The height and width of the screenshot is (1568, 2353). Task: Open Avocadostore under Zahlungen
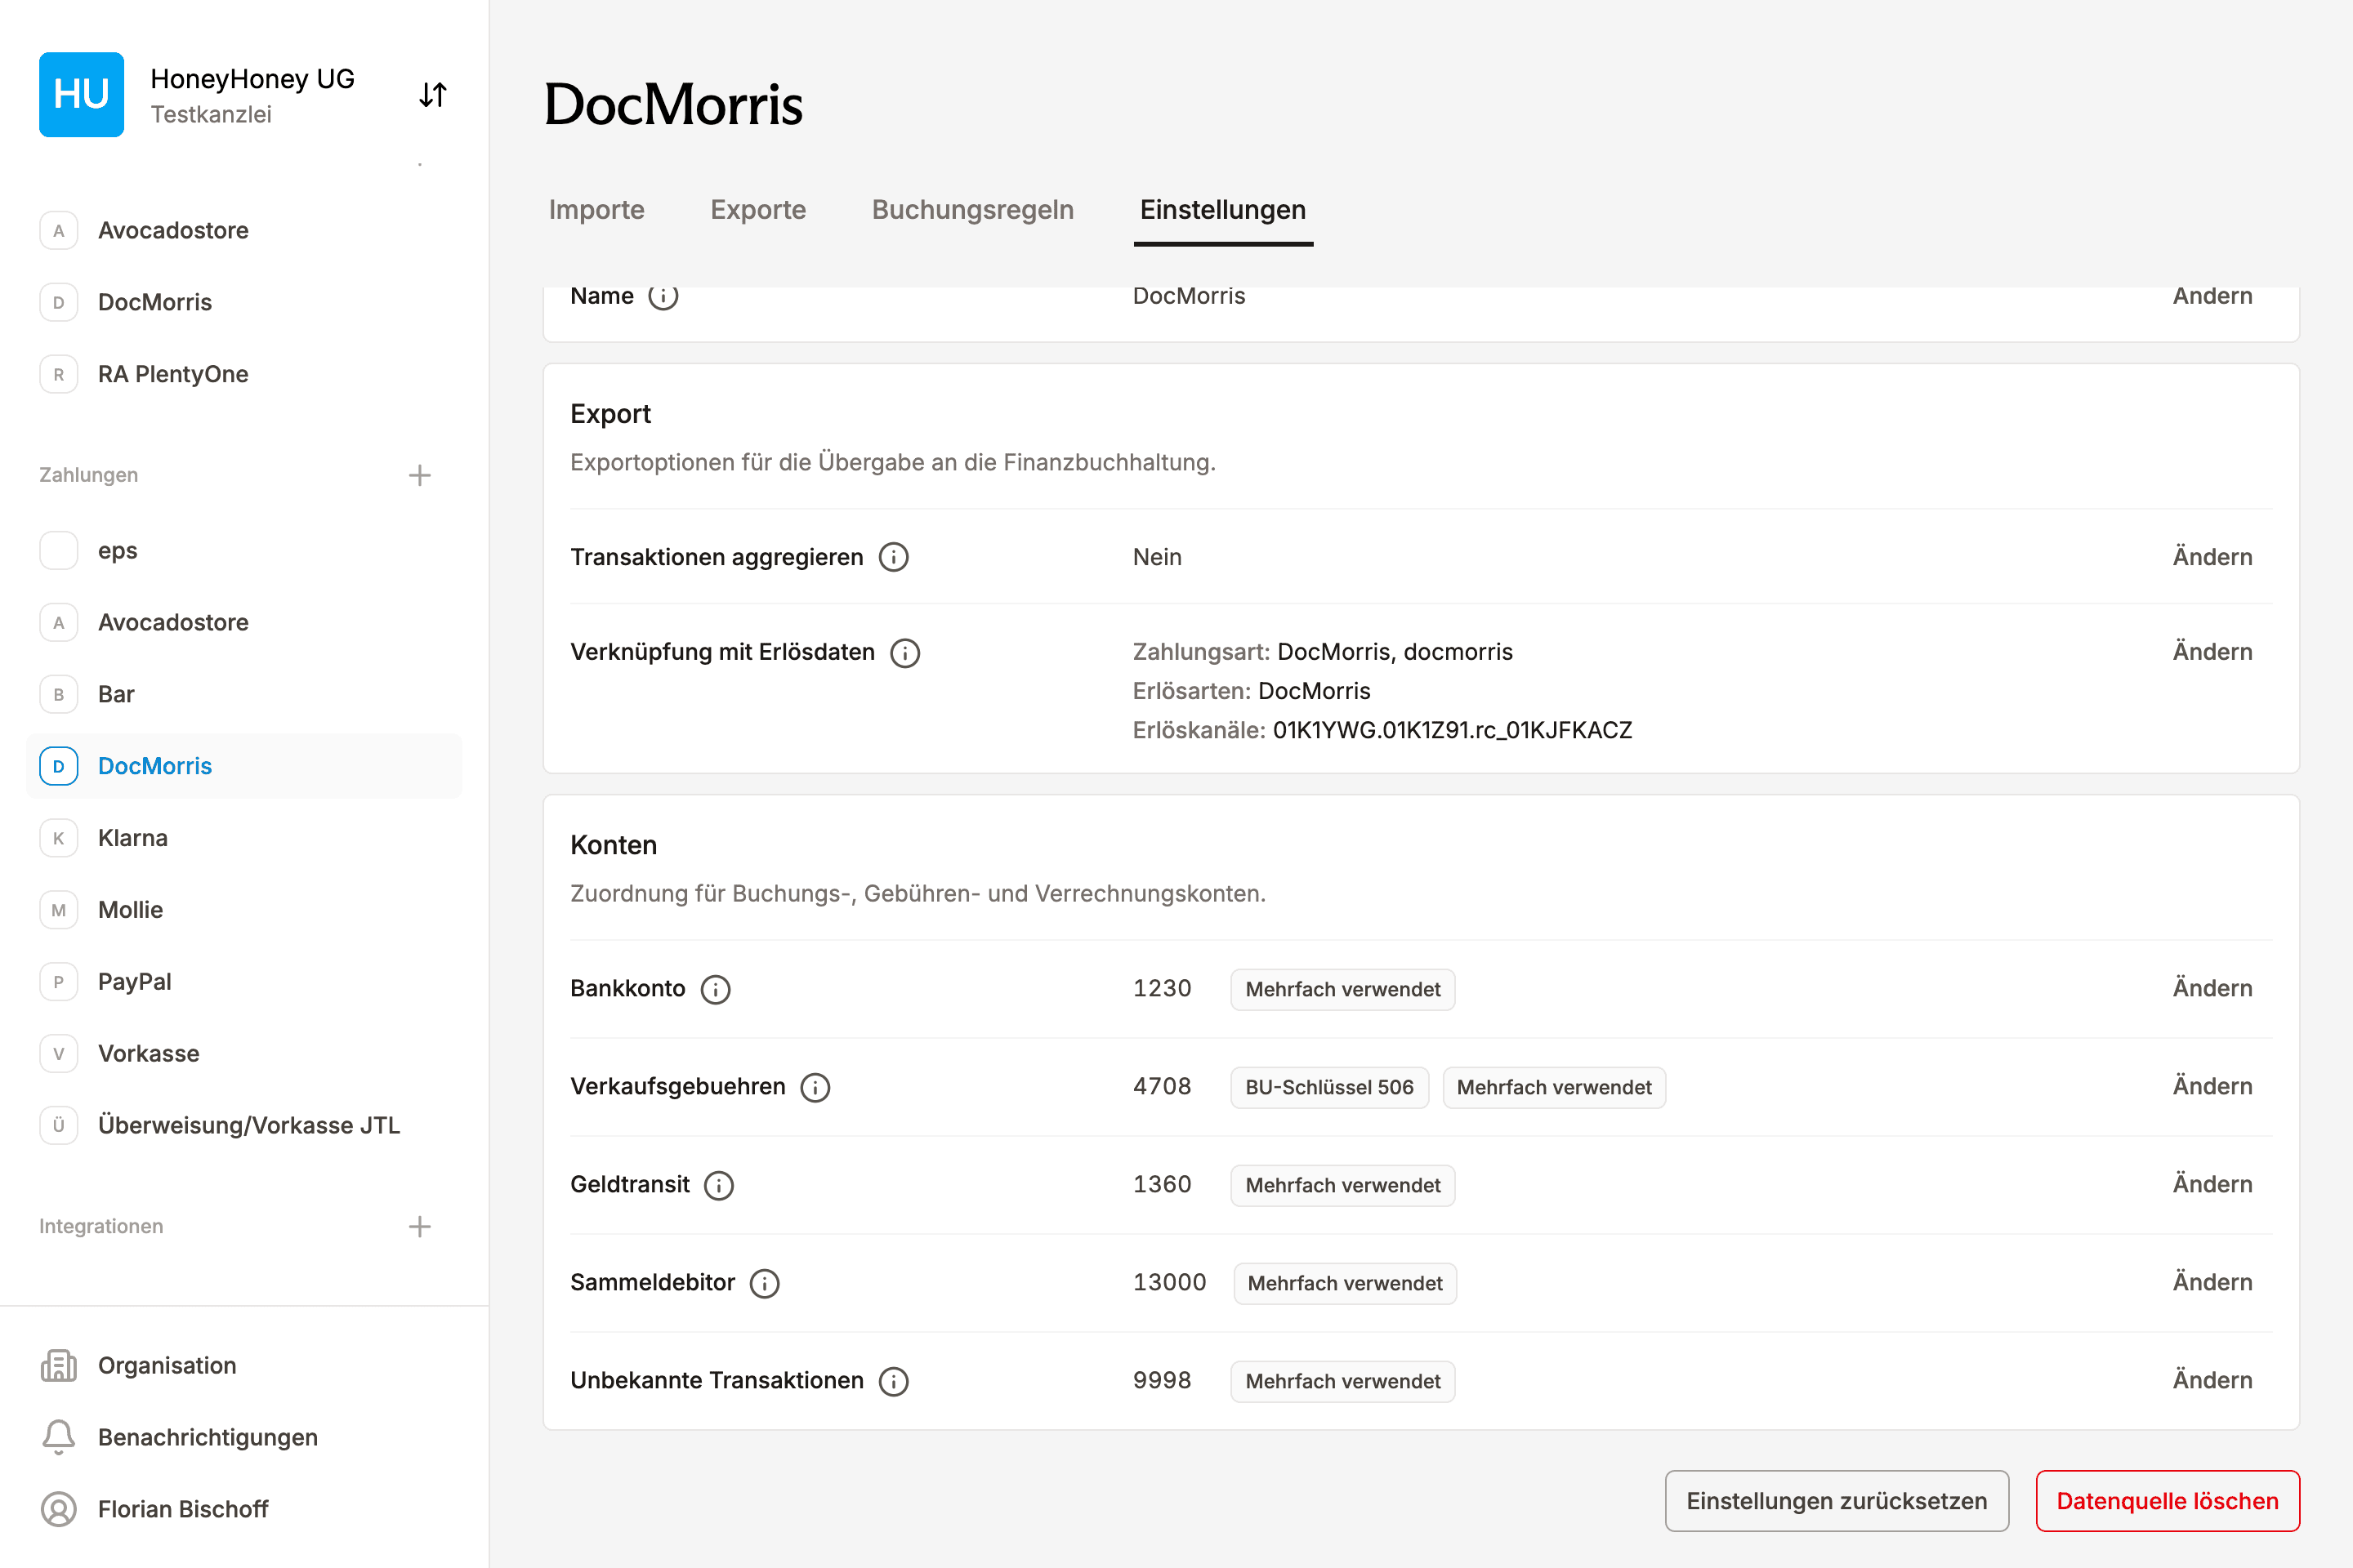(x=244, y=622)
